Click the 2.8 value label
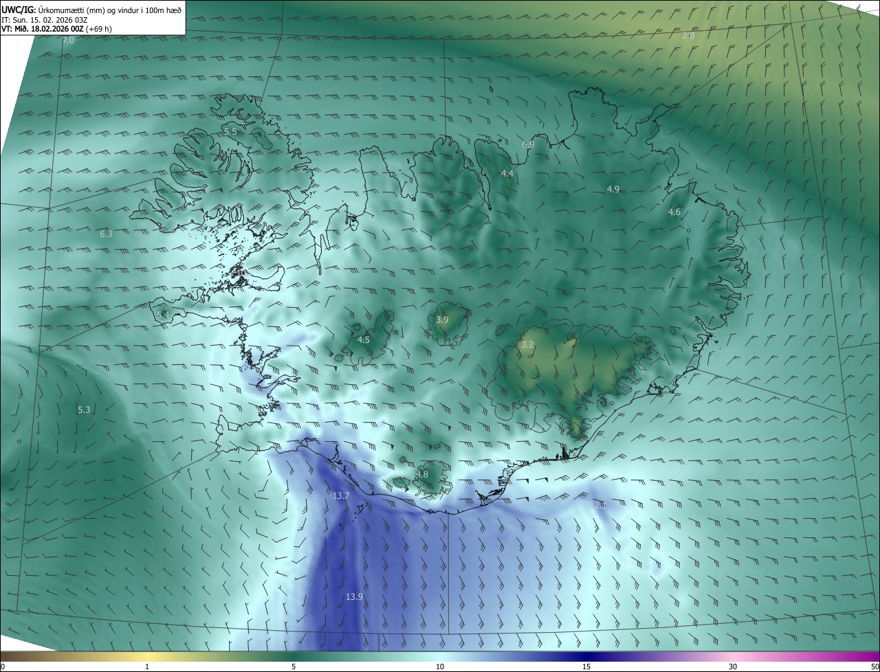 (688, 35)
